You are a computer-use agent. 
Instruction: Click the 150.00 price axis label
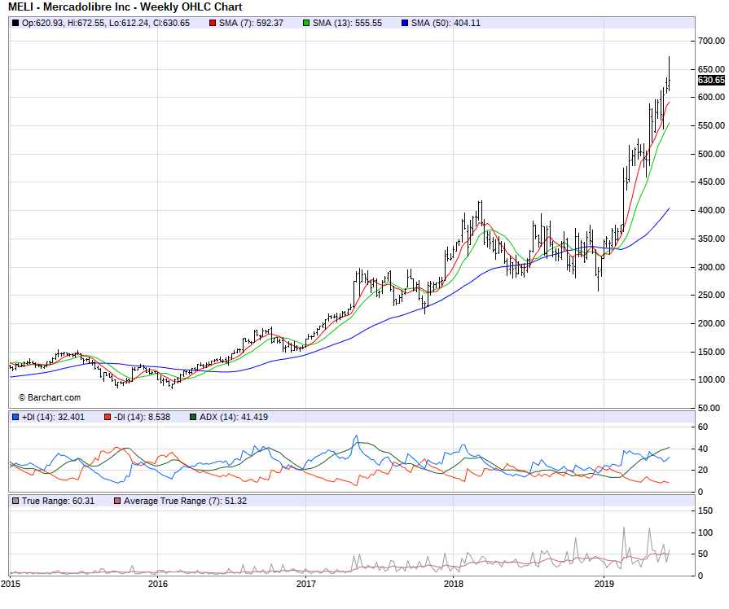[711, 352]
